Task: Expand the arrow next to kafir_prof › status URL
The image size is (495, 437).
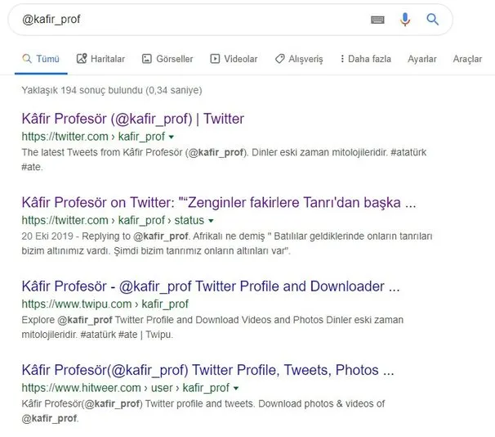Action: (x=211, y=221)
